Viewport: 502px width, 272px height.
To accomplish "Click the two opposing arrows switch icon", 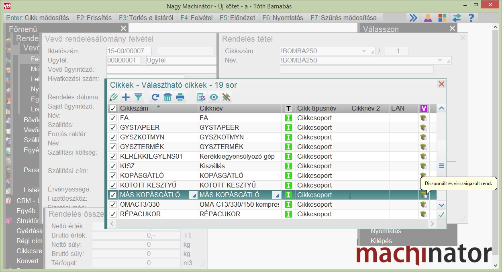I will (457, 18).
